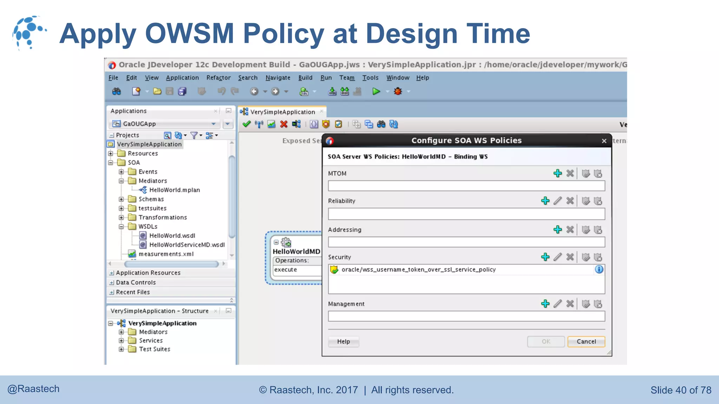The height and width of the screenshot is (404, 719).
Task: Select HelloWorldServiceMD.wsdl file
Action: pos(187,245)
